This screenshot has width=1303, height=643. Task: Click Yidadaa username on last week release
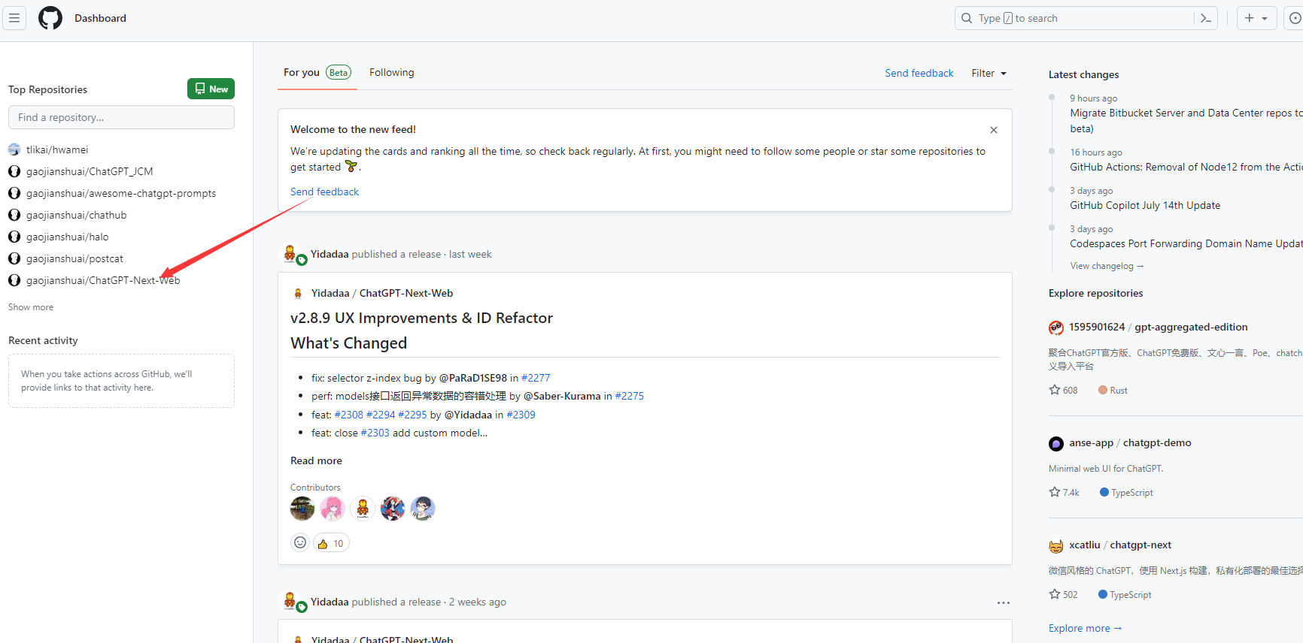coord(330,254)
